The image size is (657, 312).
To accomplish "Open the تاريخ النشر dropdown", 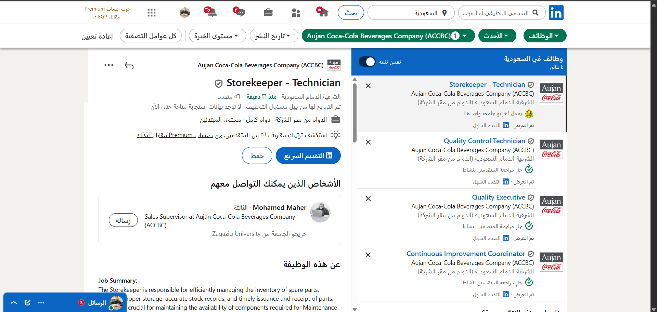I will click(274, 36).
